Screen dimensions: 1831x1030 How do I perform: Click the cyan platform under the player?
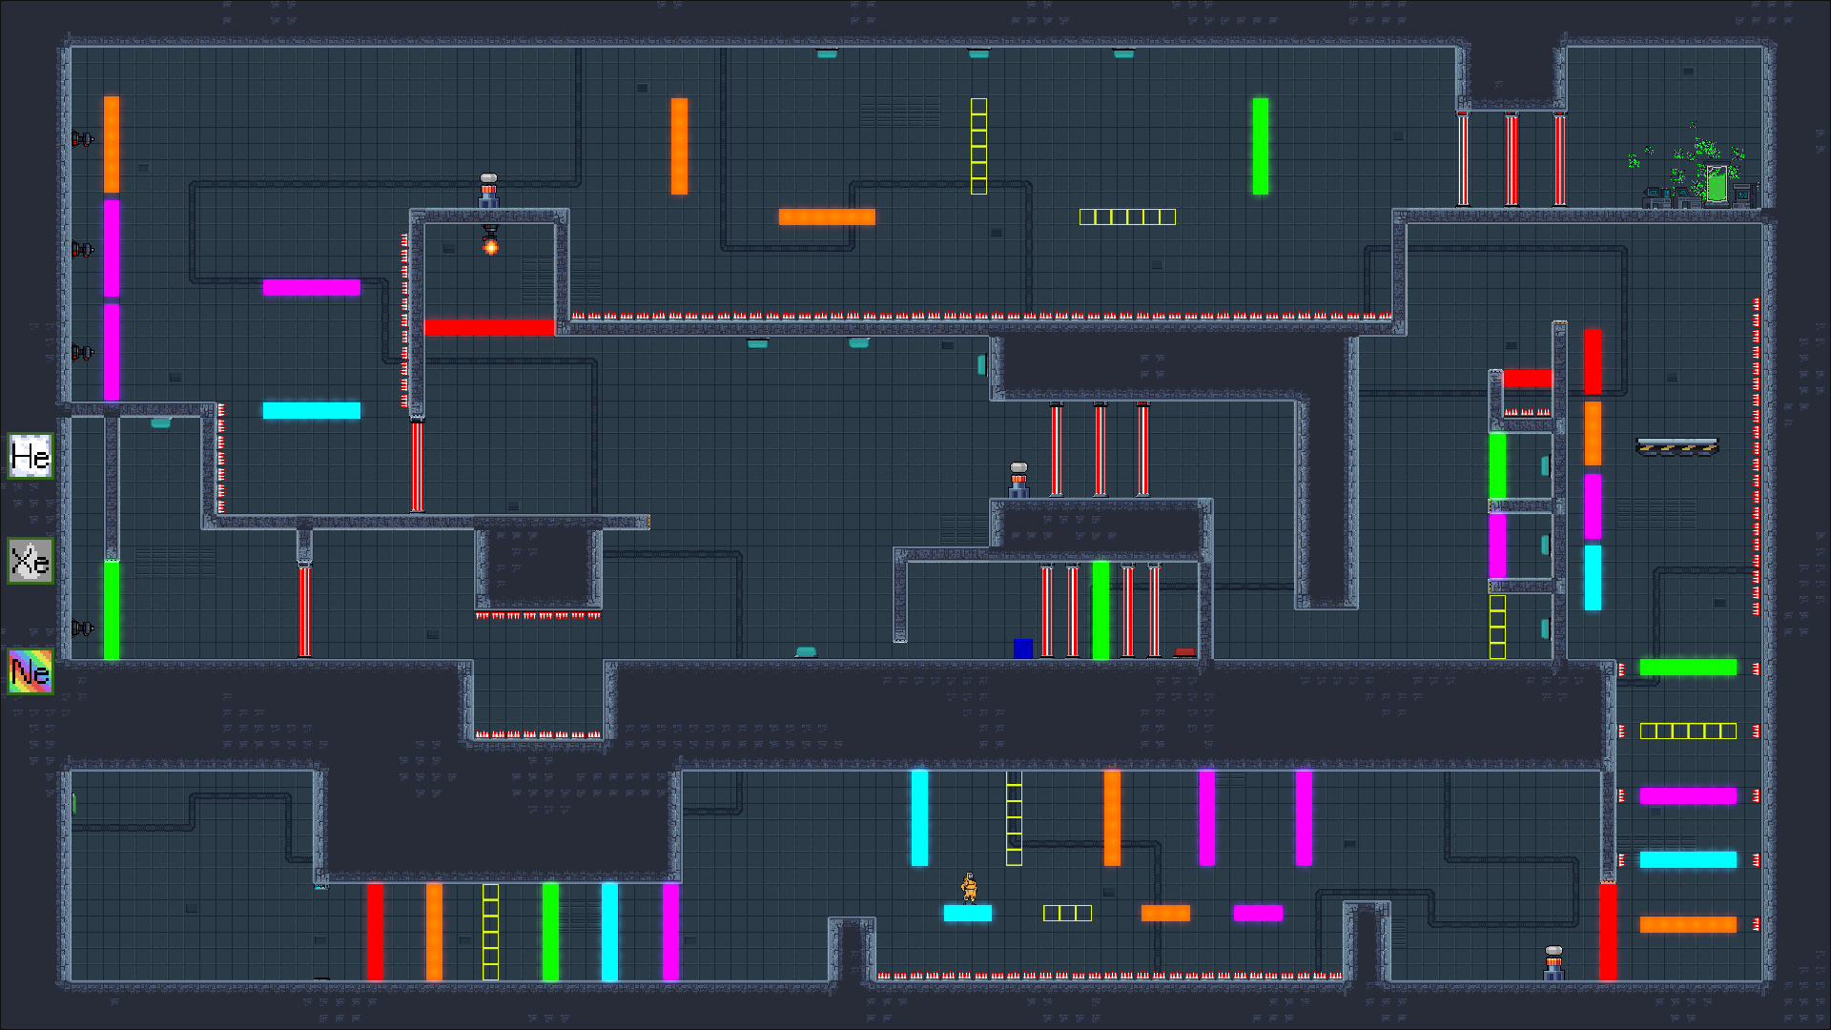pyautogui.click(x=968, y=913)
